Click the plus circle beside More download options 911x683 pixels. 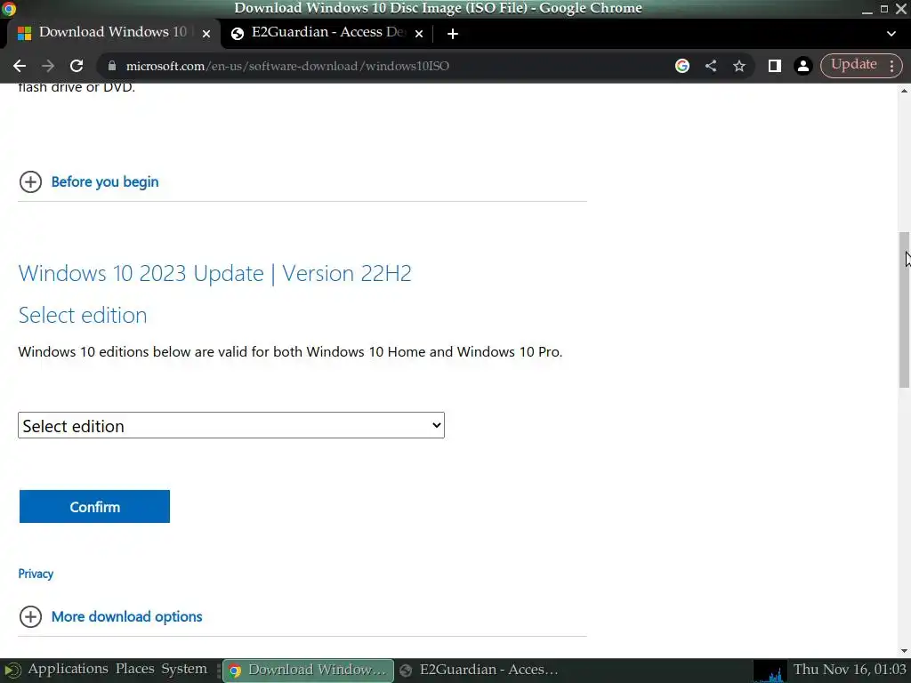[x=30, y=616]
